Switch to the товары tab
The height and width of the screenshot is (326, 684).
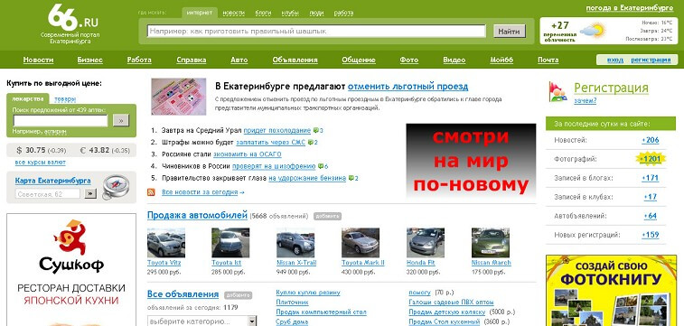(x=65, y=99)
